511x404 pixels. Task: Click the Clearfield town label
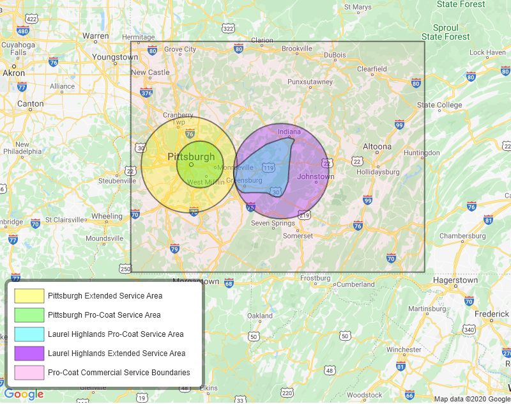click(372, 69)
